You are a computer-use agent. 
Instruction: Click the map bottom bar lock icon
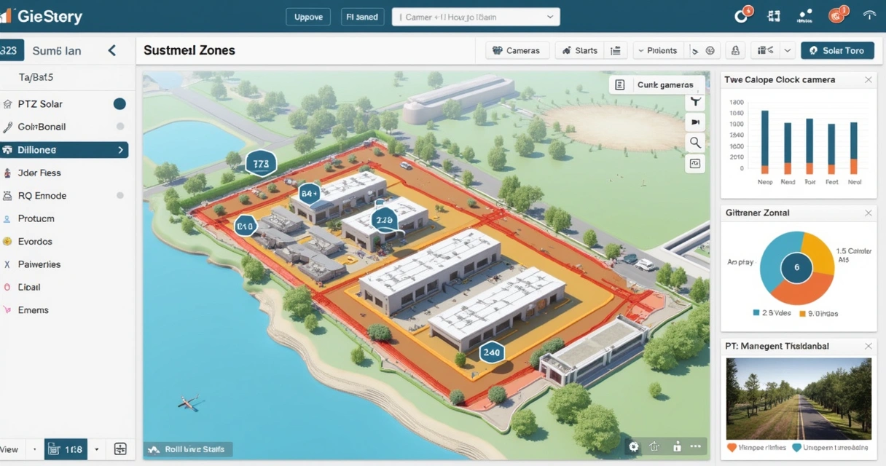pos(677,447)
